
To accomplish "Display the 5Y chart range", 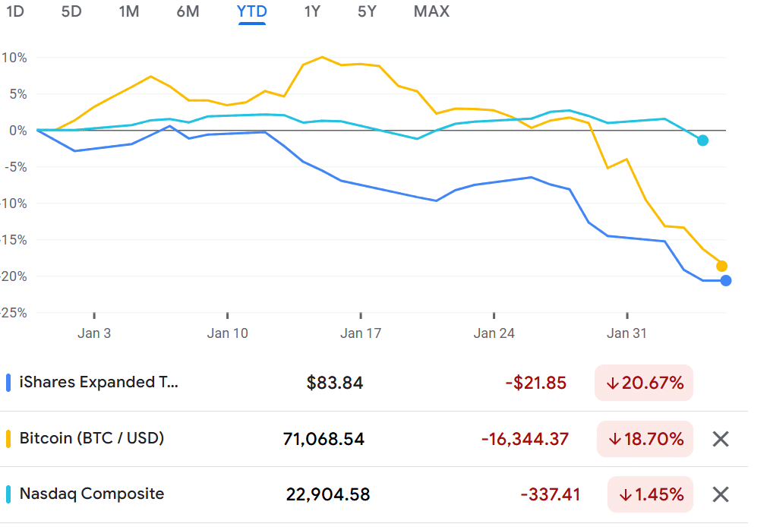I will pyautogui.click(x=367, y=11).
